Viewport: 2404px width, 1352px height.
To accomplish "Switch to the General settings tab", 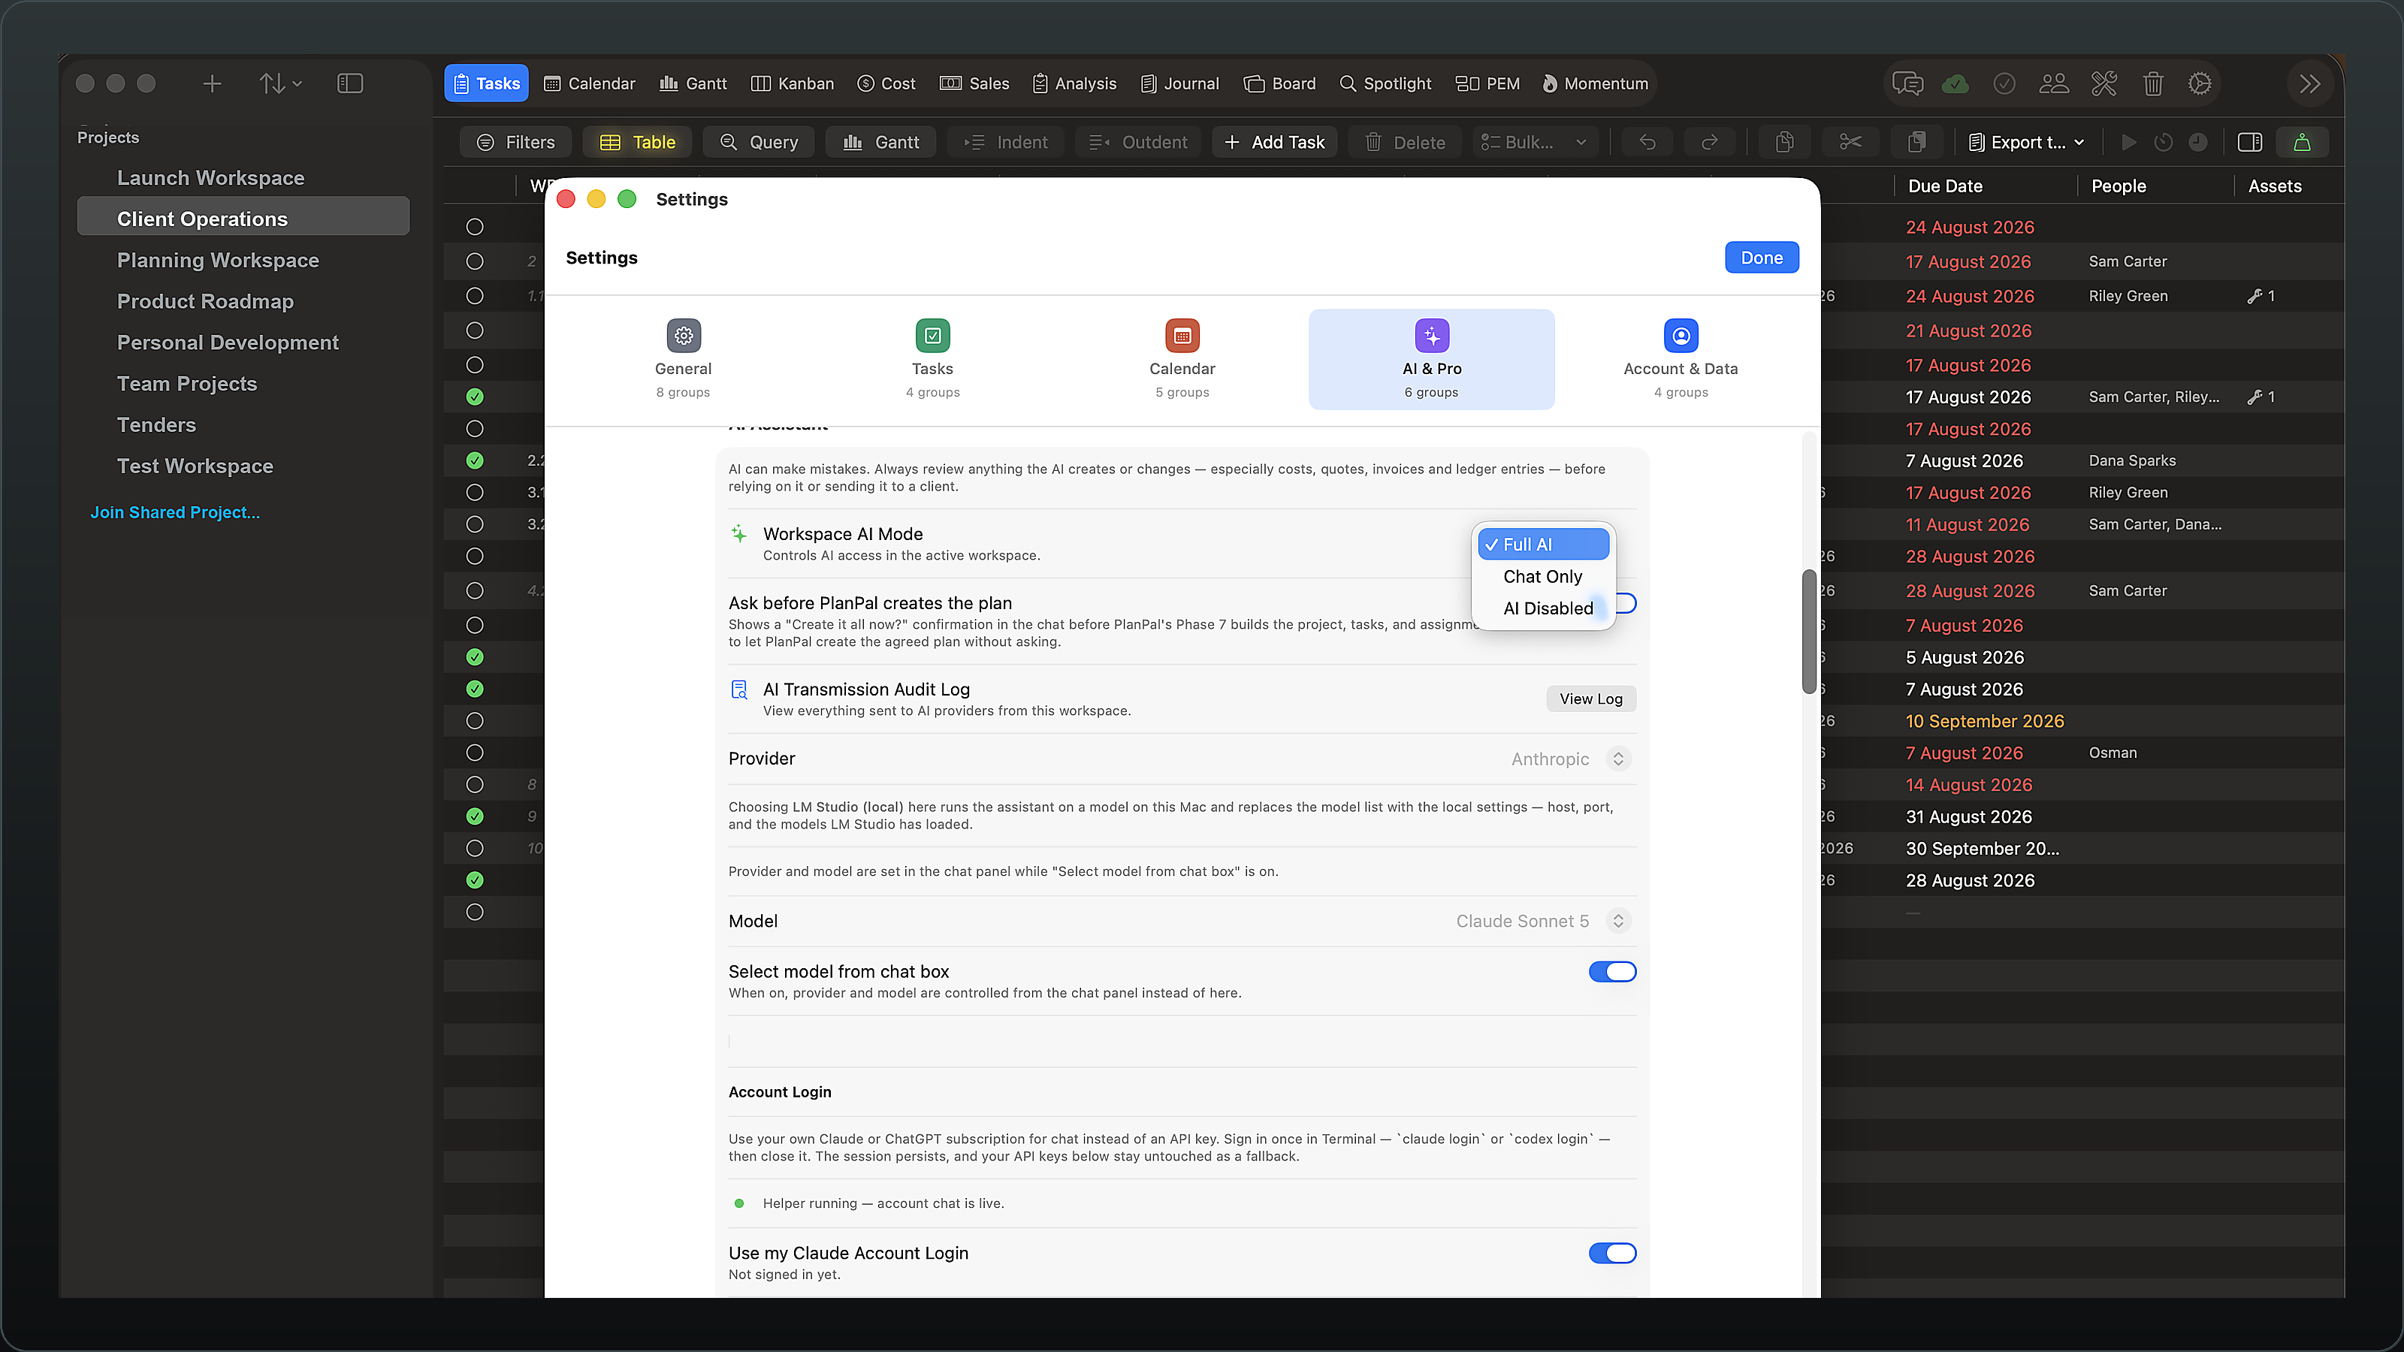I will click(682, 359).
